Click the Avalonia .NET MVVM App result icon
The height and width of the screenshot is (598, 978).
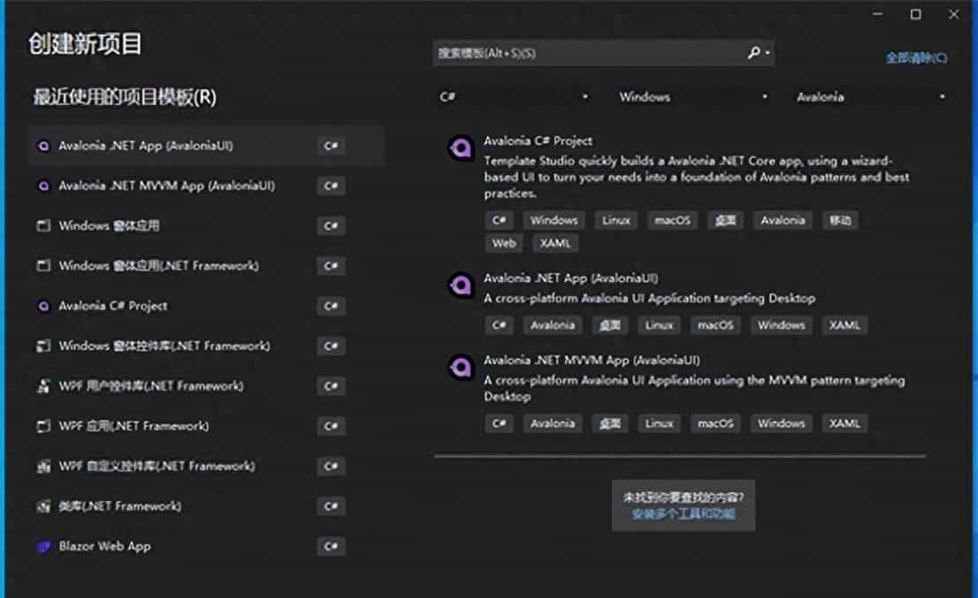click(x=461, y=368)
